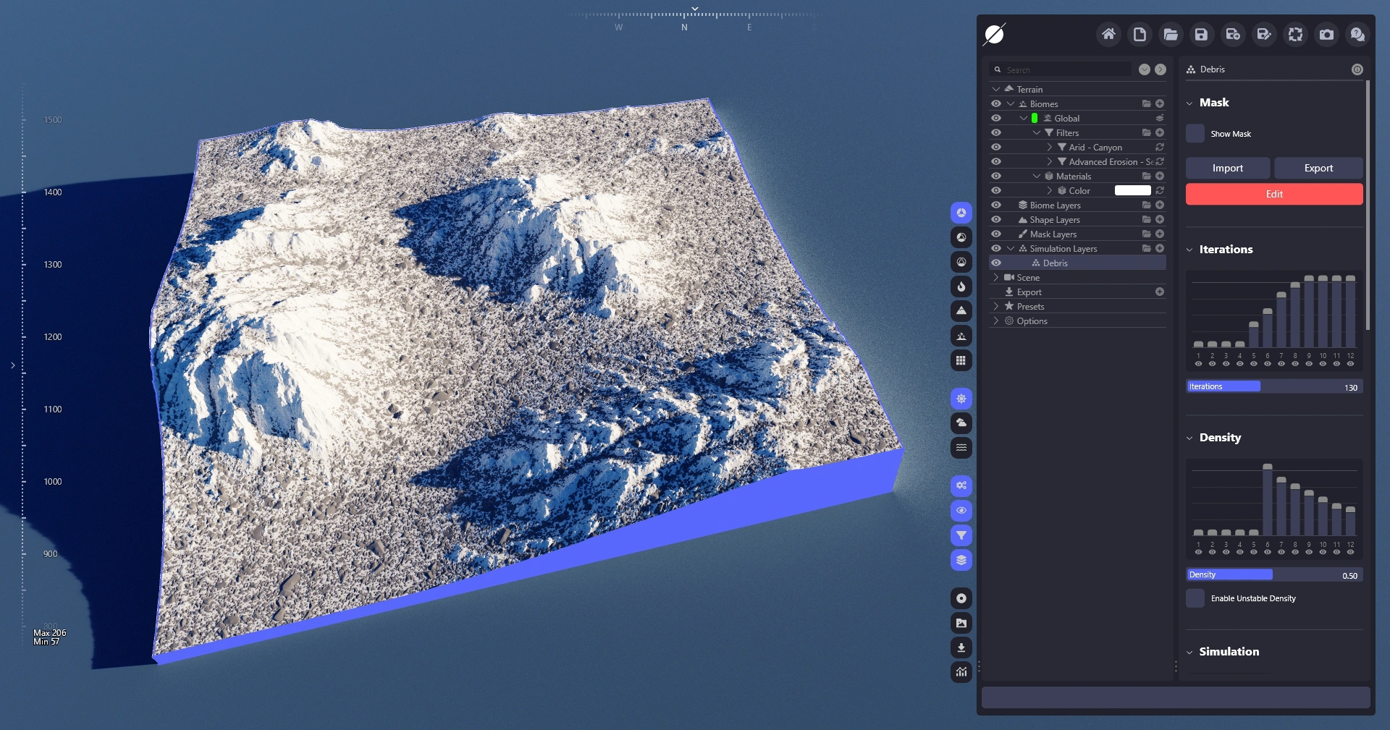Click the red Edit mask button
This screenshot has height=730, width=1390.
1273,194
